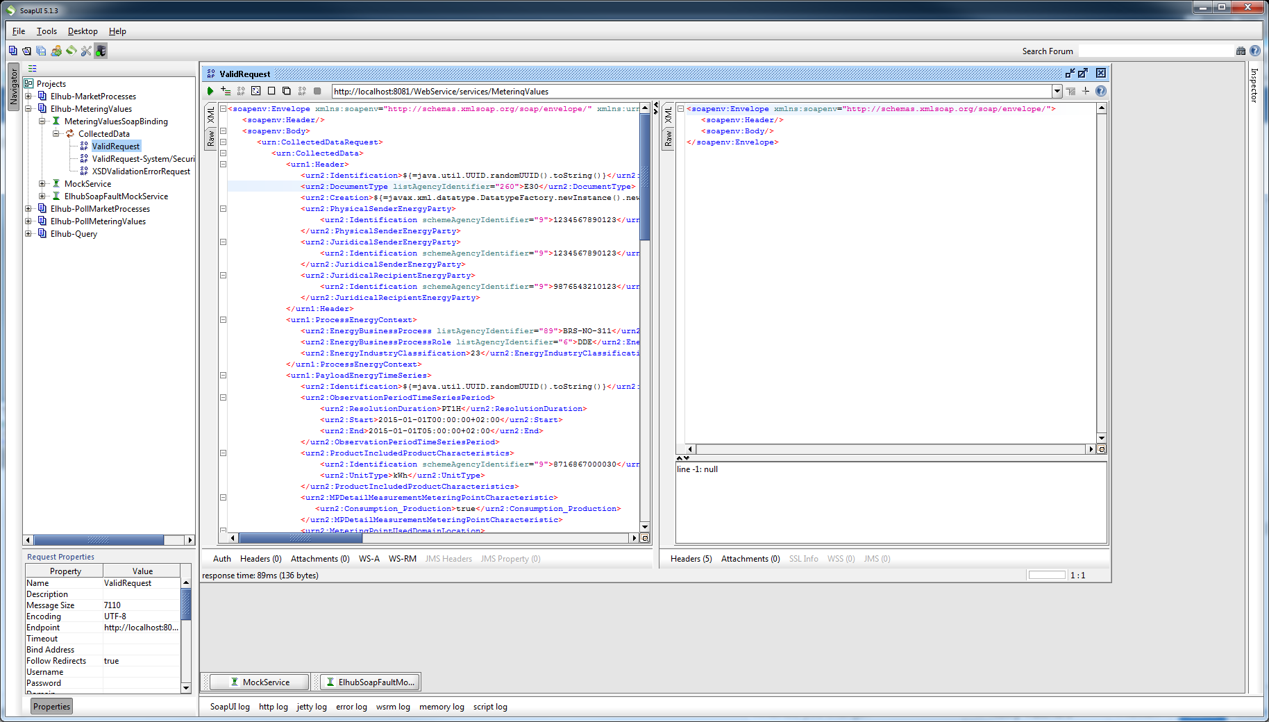1269x722 pixels.
Task: Toggle the Proxy server icon in toolbar
Action: tap(101, 51)
